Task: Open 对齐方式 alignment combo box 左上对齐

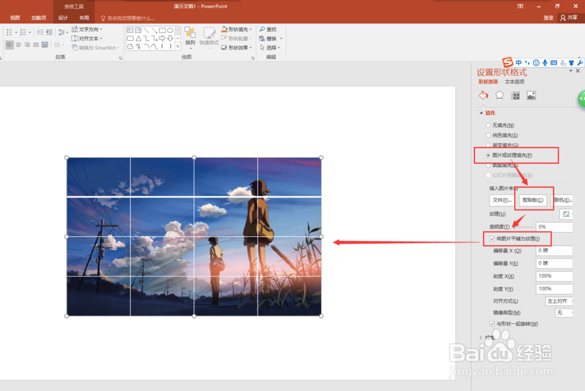Action: click(x=559, y=301)
